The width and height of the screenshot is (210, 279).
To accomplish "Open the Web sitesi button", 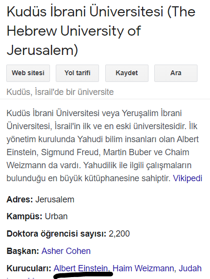I will [x=28, y=73].
